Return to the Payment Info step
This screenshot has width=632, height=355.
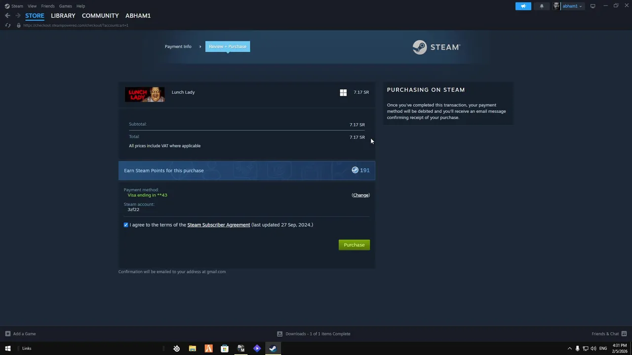click(x=178, y=46)
